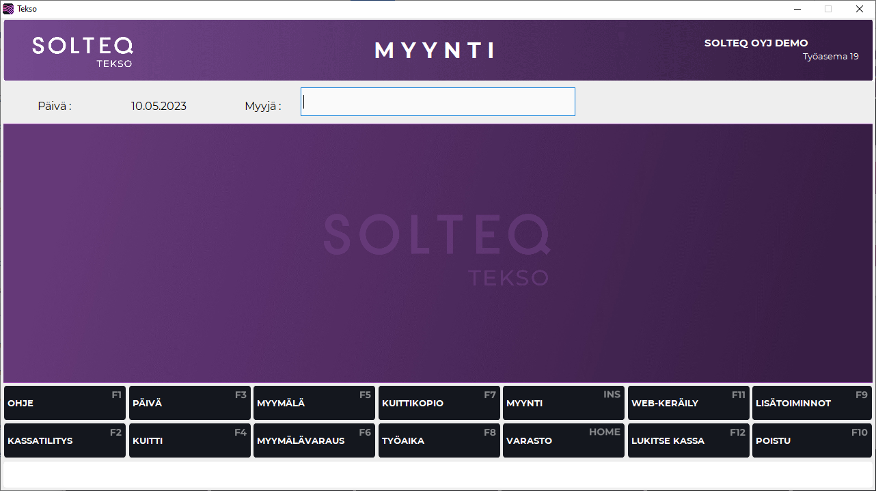Click the bottom white status bar
Viewport: 876px width, 491px height.
437,475
